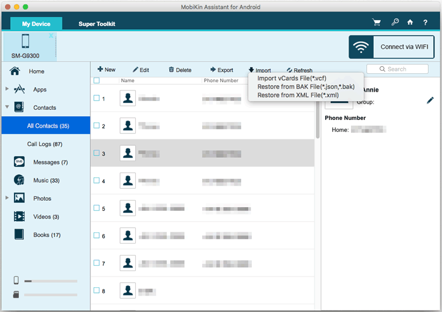Image resolution: width=442 pixels, height=312 pixels.
Task: Click the Search input field
Action: tap(397, 69)
